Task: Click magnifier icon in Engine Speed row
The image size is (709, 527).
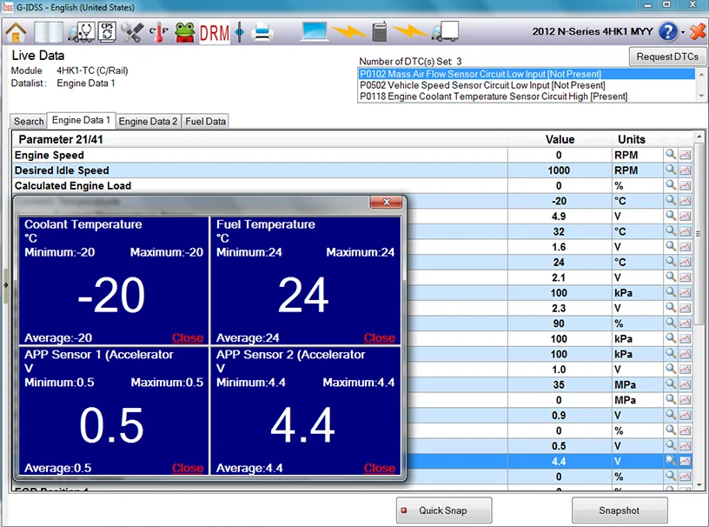Action: coord(671,155)
